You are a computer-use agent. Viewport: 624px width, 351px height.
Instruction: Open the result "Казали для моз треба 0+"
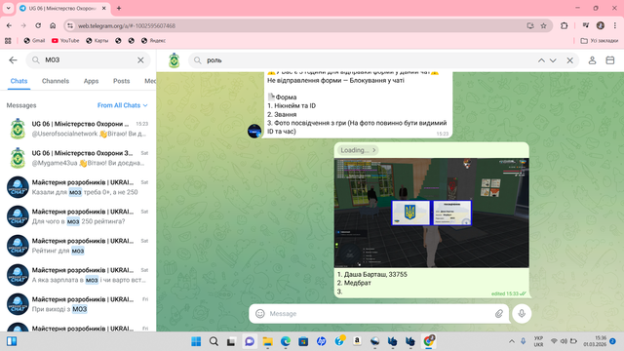pos(78,187)
